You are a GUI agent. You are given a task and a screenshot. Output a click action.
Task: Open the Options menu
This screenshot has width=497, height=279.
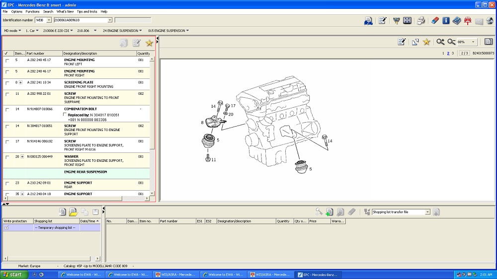click(x=17, y=11)
